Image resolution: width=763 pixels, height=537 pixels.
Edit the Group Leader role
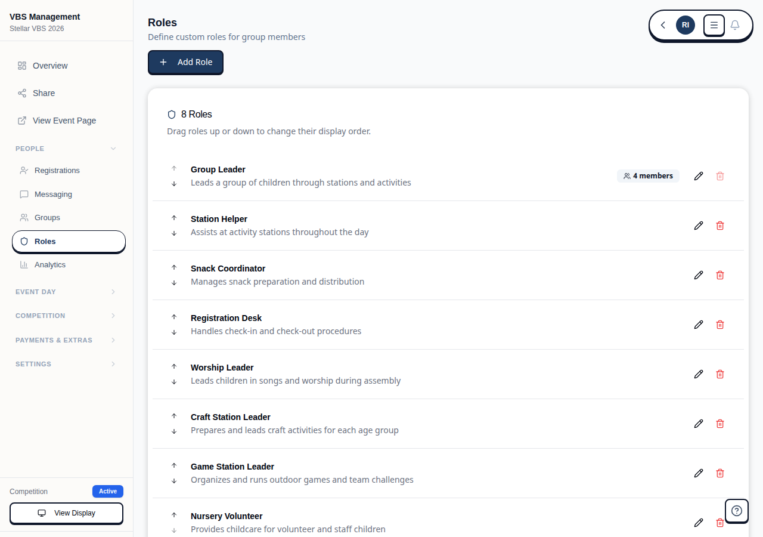699,175
